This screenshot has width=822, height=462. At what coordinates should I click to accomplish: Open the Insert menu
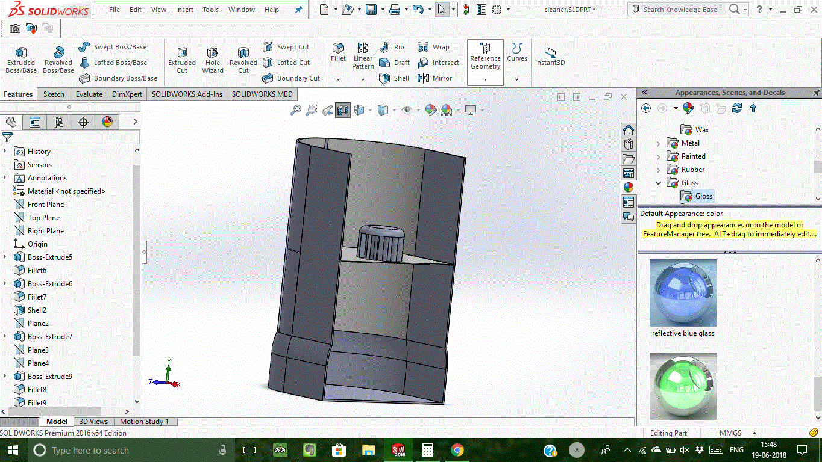184,10
